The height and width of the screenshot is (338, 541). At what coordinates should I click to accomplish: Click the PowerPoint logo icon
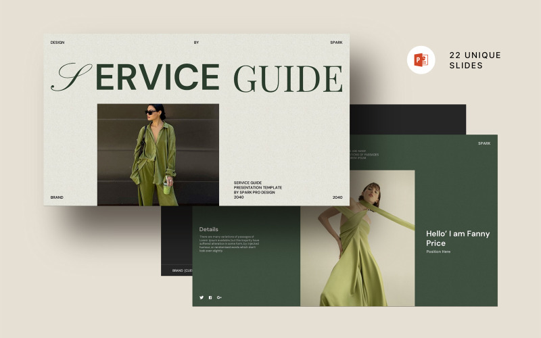(x=421, y=60)
